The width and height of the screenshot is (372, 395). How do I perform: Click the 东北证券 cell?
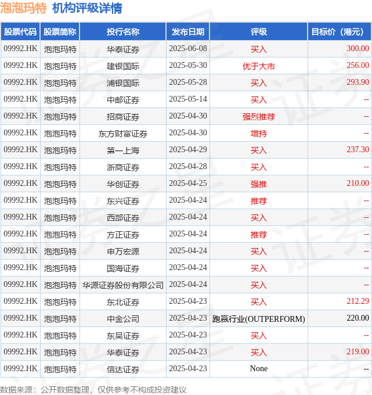(123, 302)
